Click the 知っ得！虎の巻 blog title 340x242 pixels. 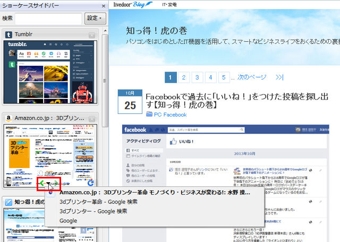point(157,31)
